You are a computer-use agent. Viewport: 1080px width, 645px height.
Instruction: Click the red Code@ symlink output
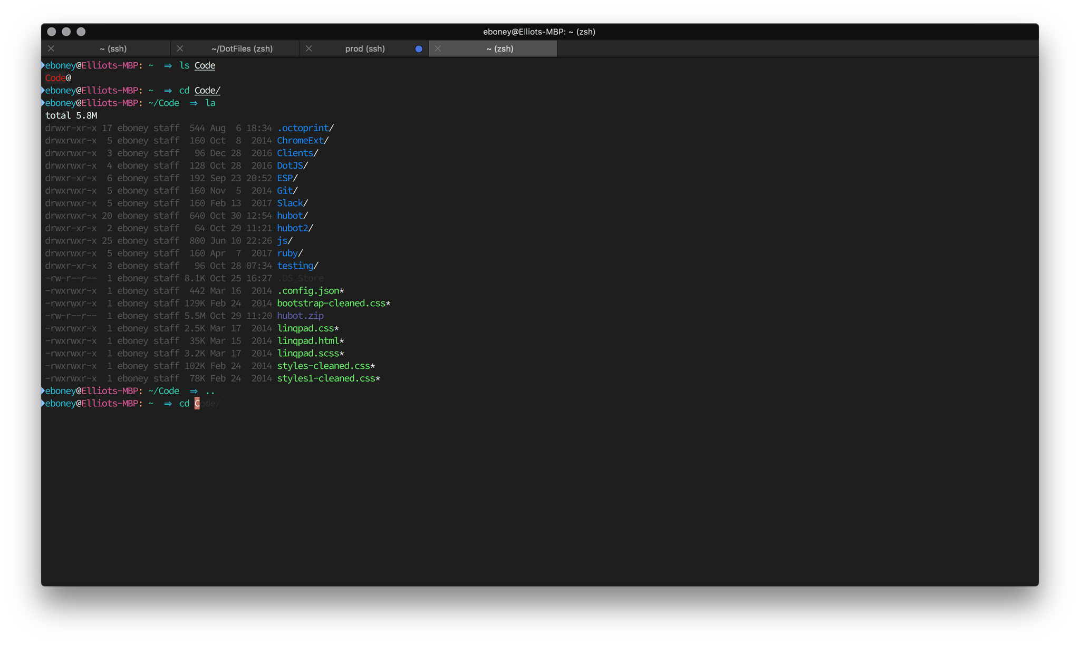[x=56, y=78]
